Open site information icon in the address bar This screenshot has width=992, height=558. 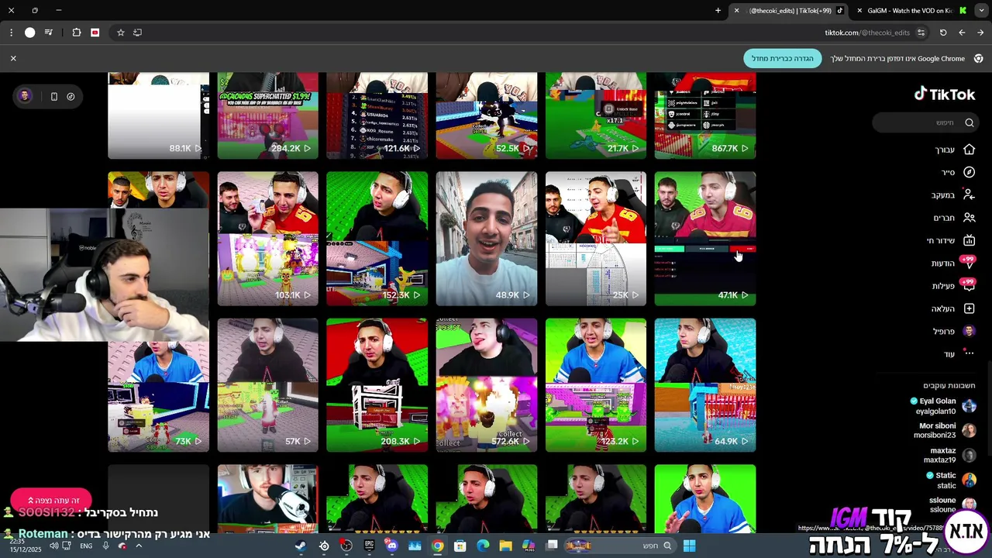pyautogui.click(x=921, y=33)
